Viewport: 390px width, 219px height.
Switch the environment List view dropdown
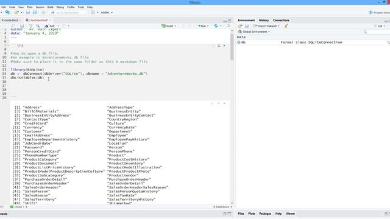tap(380, 26)
